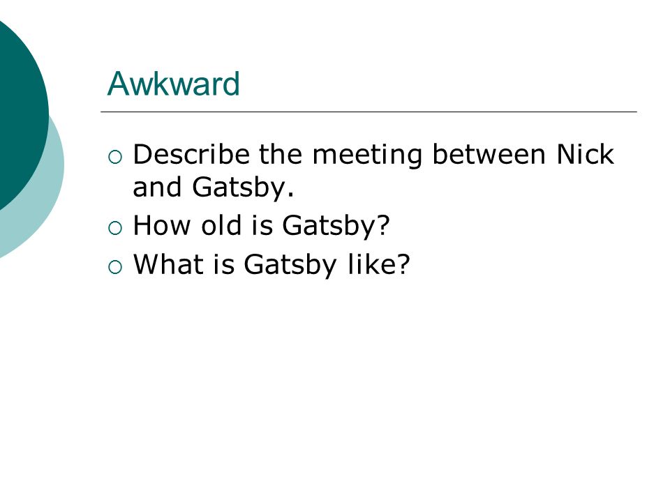Click the text line "and Gatsby."
Image resolution: width=670 pixels, height=502 pixels.
[x=214, y=188]
